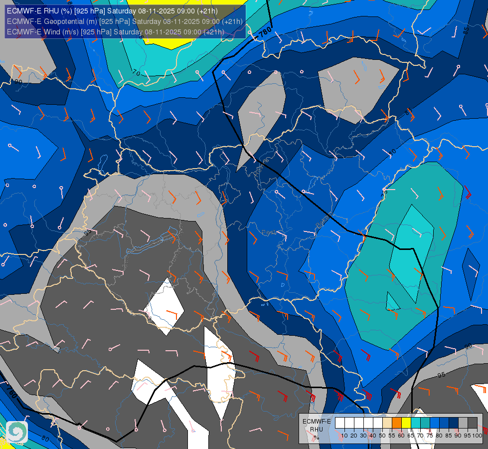
Task: Click the light gray 90-95% legend swatch
Action: (463, 423)
